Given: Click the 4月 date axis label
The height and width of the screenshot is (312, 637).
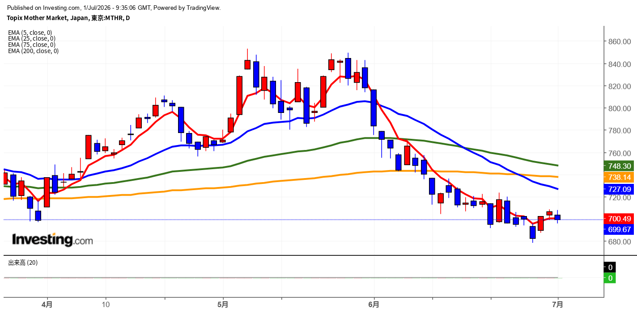Looking at the screenshot, I should coord(47,305).
